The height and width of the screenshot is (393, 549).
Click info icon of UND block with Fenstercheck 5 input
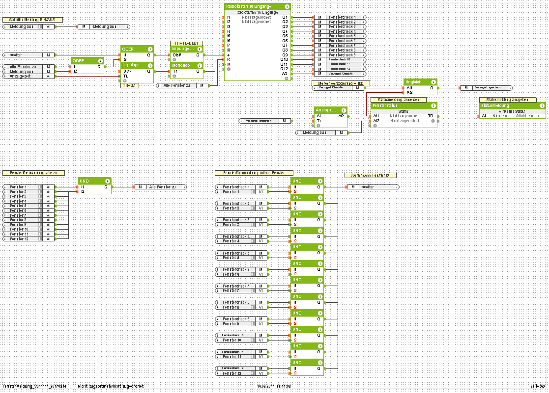click(320, 247)
